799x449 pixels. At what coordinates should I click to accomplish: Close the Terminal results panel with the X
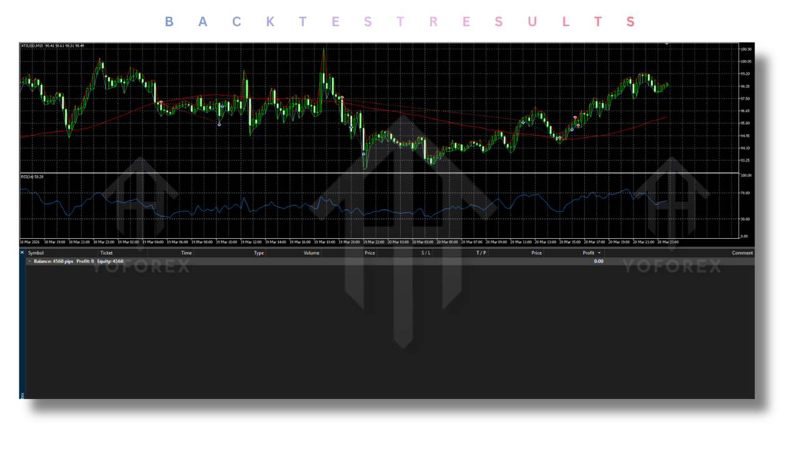click(x=22, y=253)
